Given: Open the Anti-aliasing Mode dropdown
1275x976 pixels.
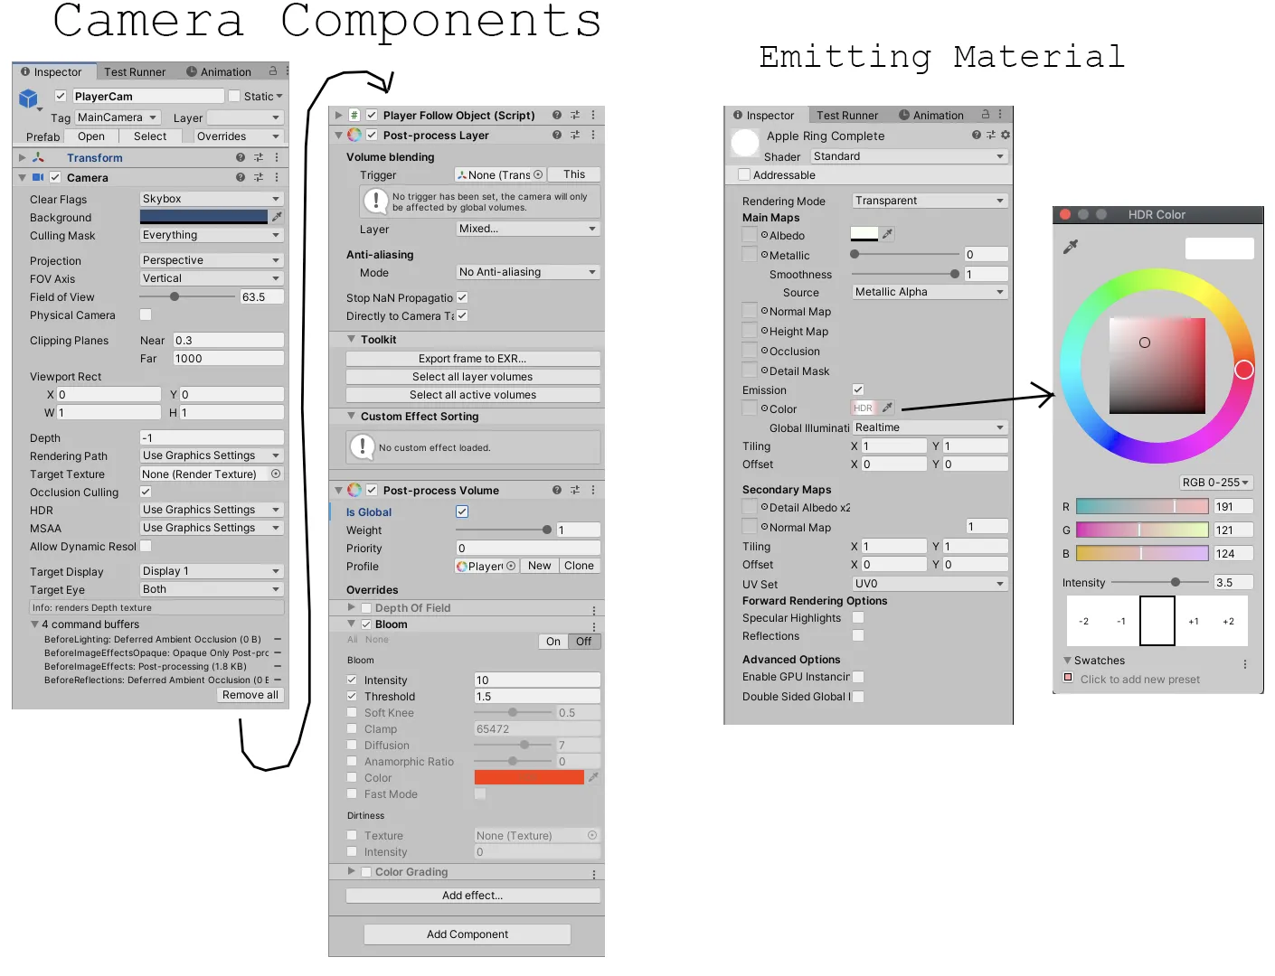Looking at the screenshot, I should point(528,272).
